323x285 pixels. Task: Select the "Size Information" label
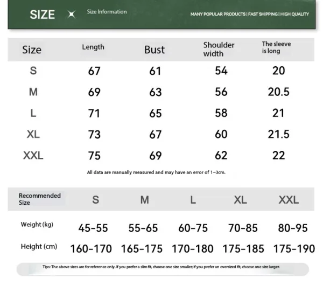click(107, 12)
